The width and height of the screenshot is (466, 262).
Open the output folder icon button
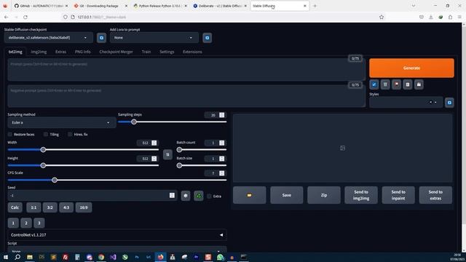tap(249, 195)
